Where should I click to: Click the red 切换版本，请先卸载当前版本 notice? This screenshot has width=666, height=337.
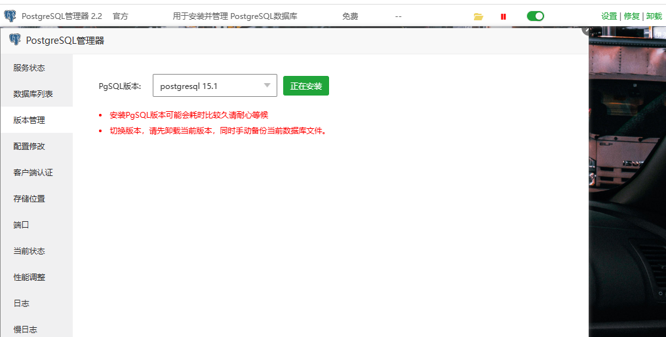(x=219, y=131)
